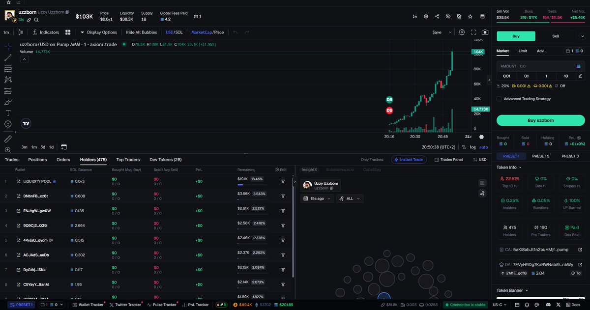Screen dimensions: 590x310
Task: Open chart settings gear icon
Action: [462, 32]
